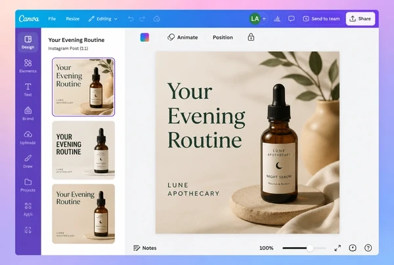394x265 pixels.
Task: Click the 100% zoom level value
Action: tap(267, 248)
